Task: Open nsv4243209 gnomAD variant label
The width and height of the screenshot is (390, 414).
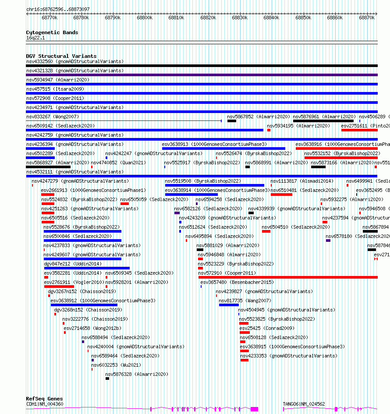Action: [x=227, y=218]
